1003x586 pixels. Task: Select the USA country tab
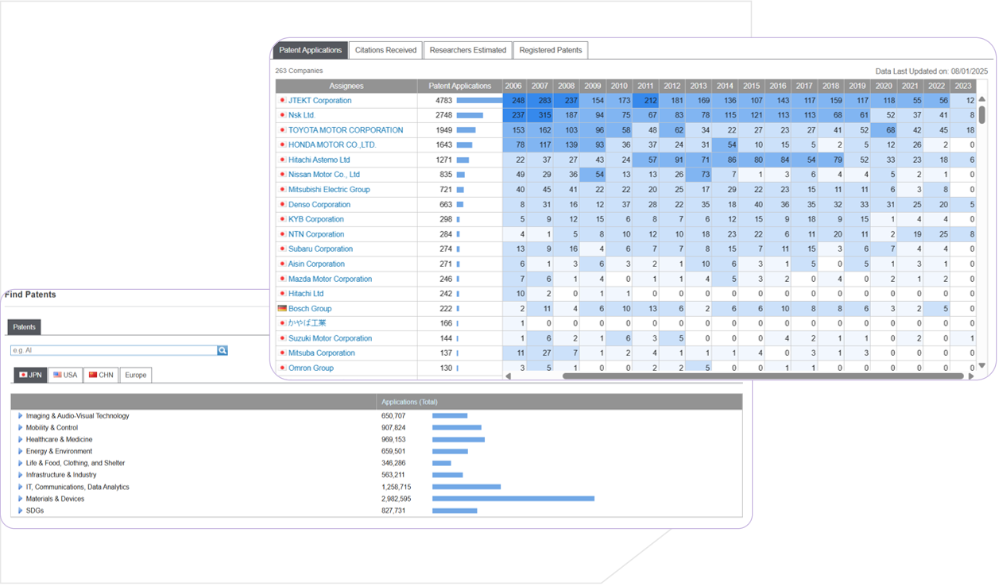65,375
